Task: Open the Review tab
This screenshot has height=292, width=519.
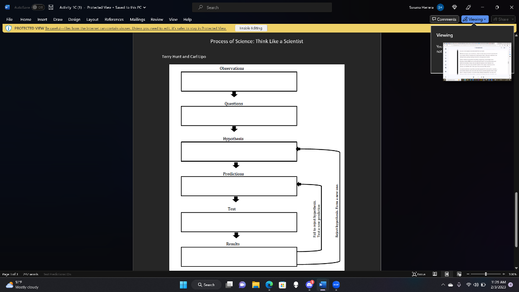Action: tap(157, 20)
